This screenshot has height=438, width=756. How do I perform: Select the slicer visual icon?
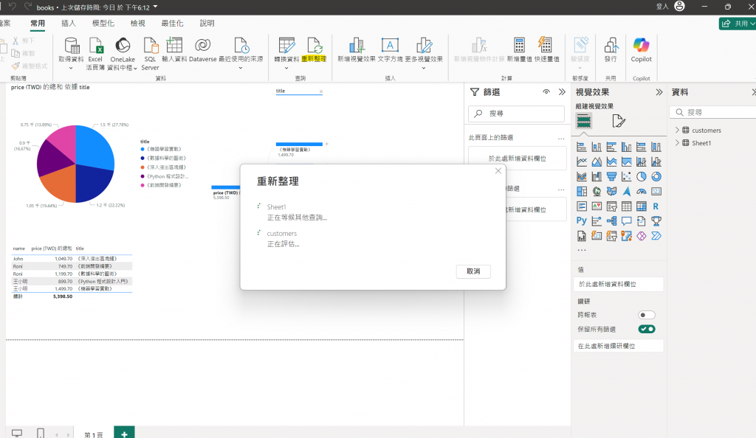[611, 206]
